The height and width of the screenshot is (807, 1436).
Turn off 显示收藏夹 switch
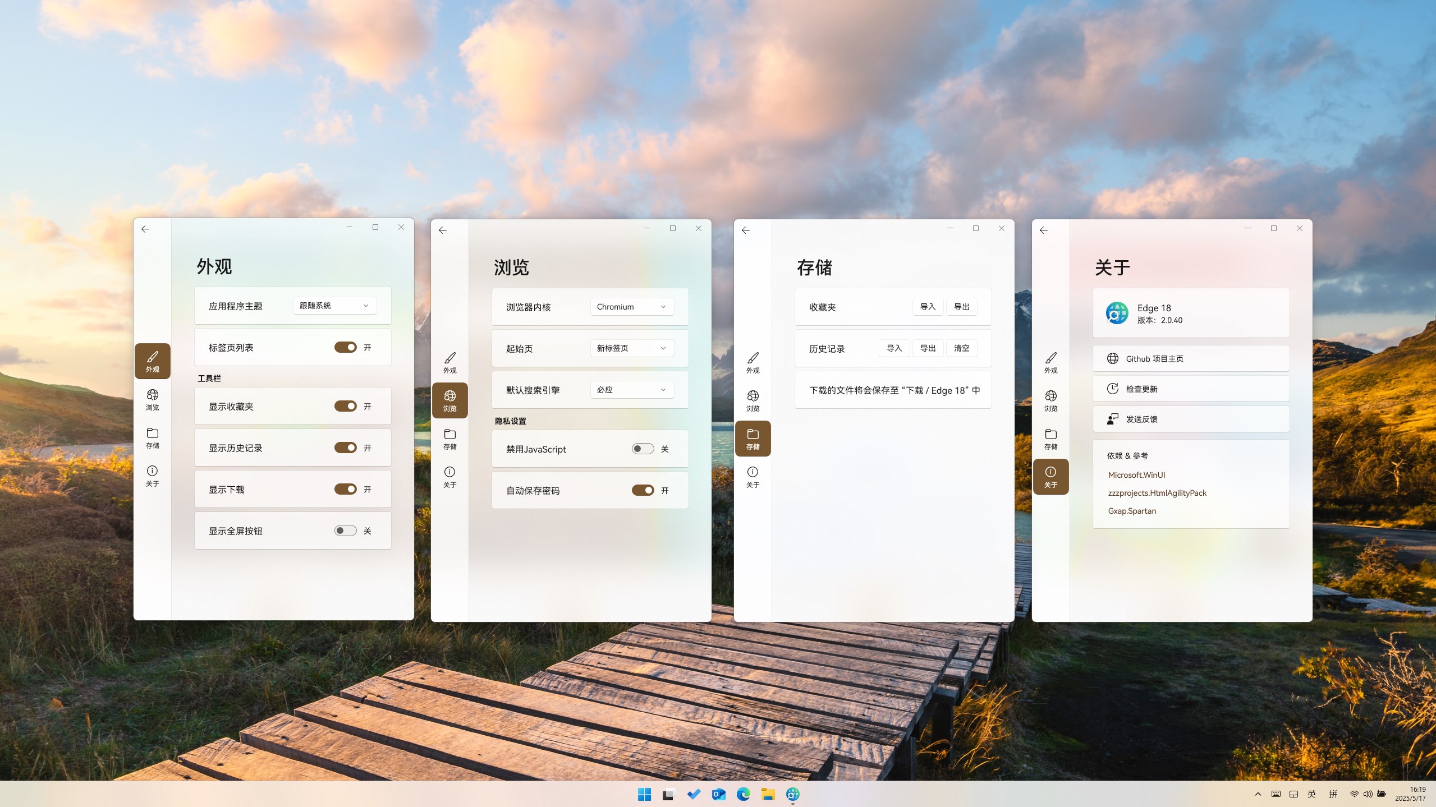pos(345,406)
